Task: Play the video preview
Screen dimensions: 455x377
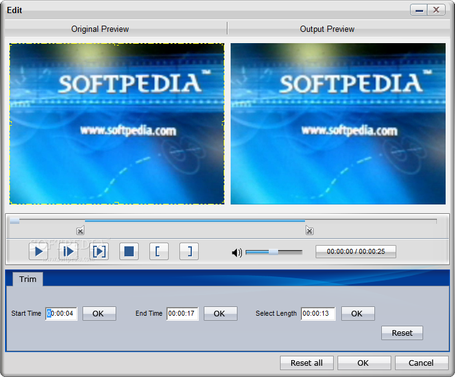Action: click(x=39, y=251)
